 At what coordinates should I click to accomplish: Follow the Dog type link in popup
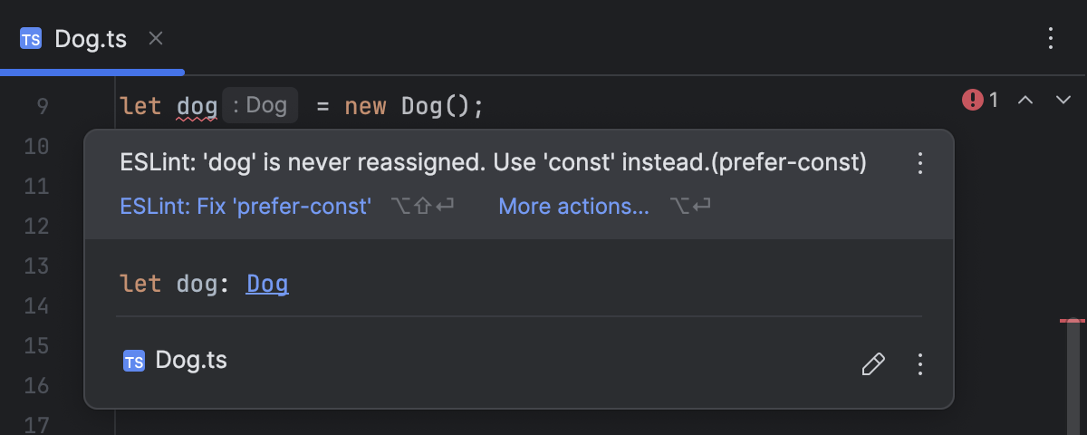(267, 285)
